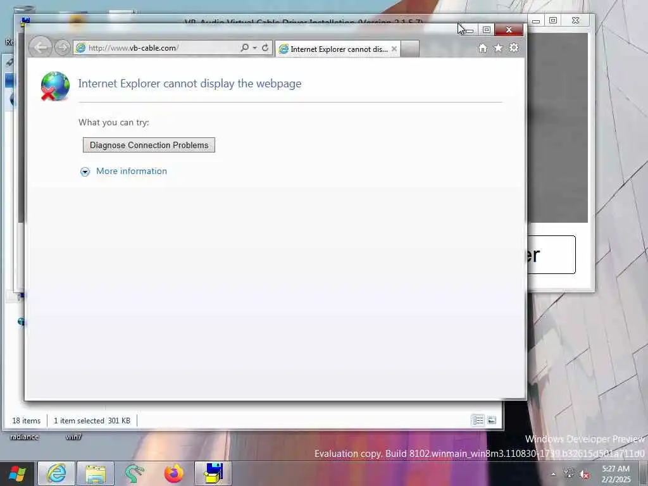Click the search magnifier in address bar
The image size is (648, 486).
point(245,47)
